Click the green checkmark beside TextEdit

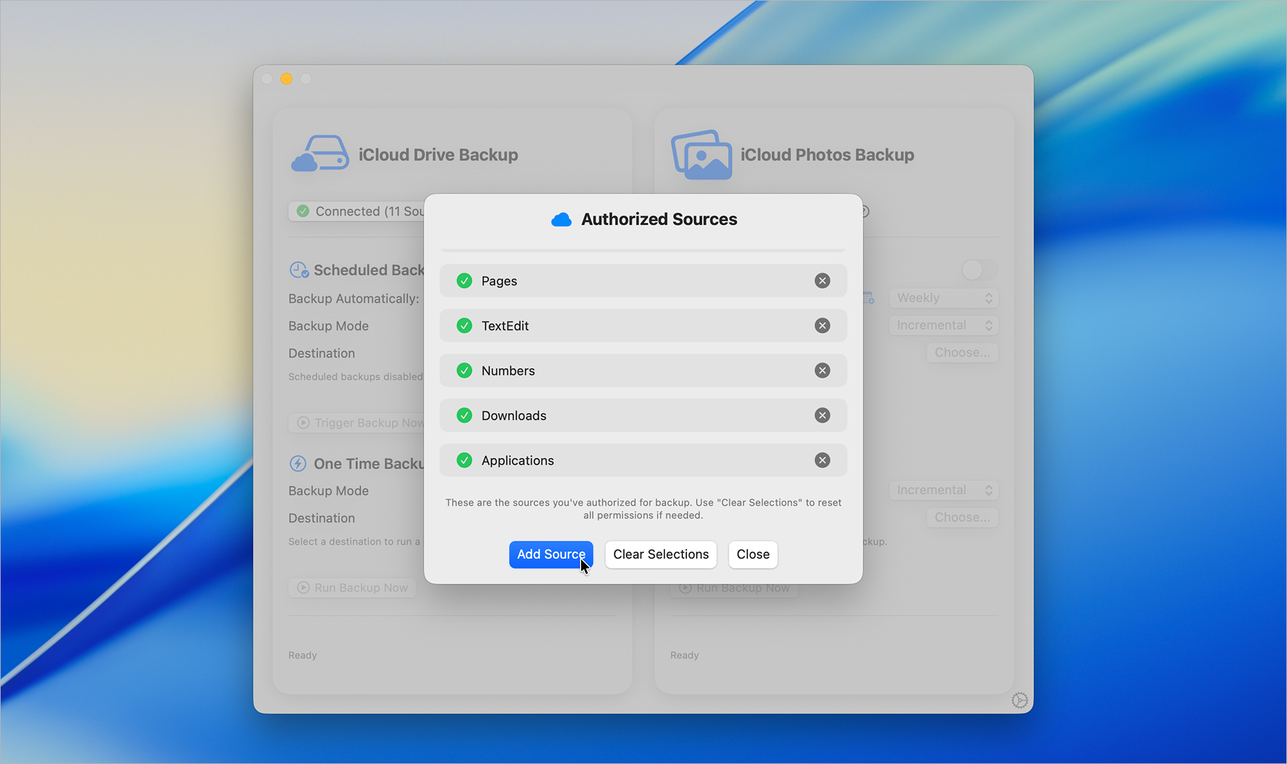tap(464, 326)
